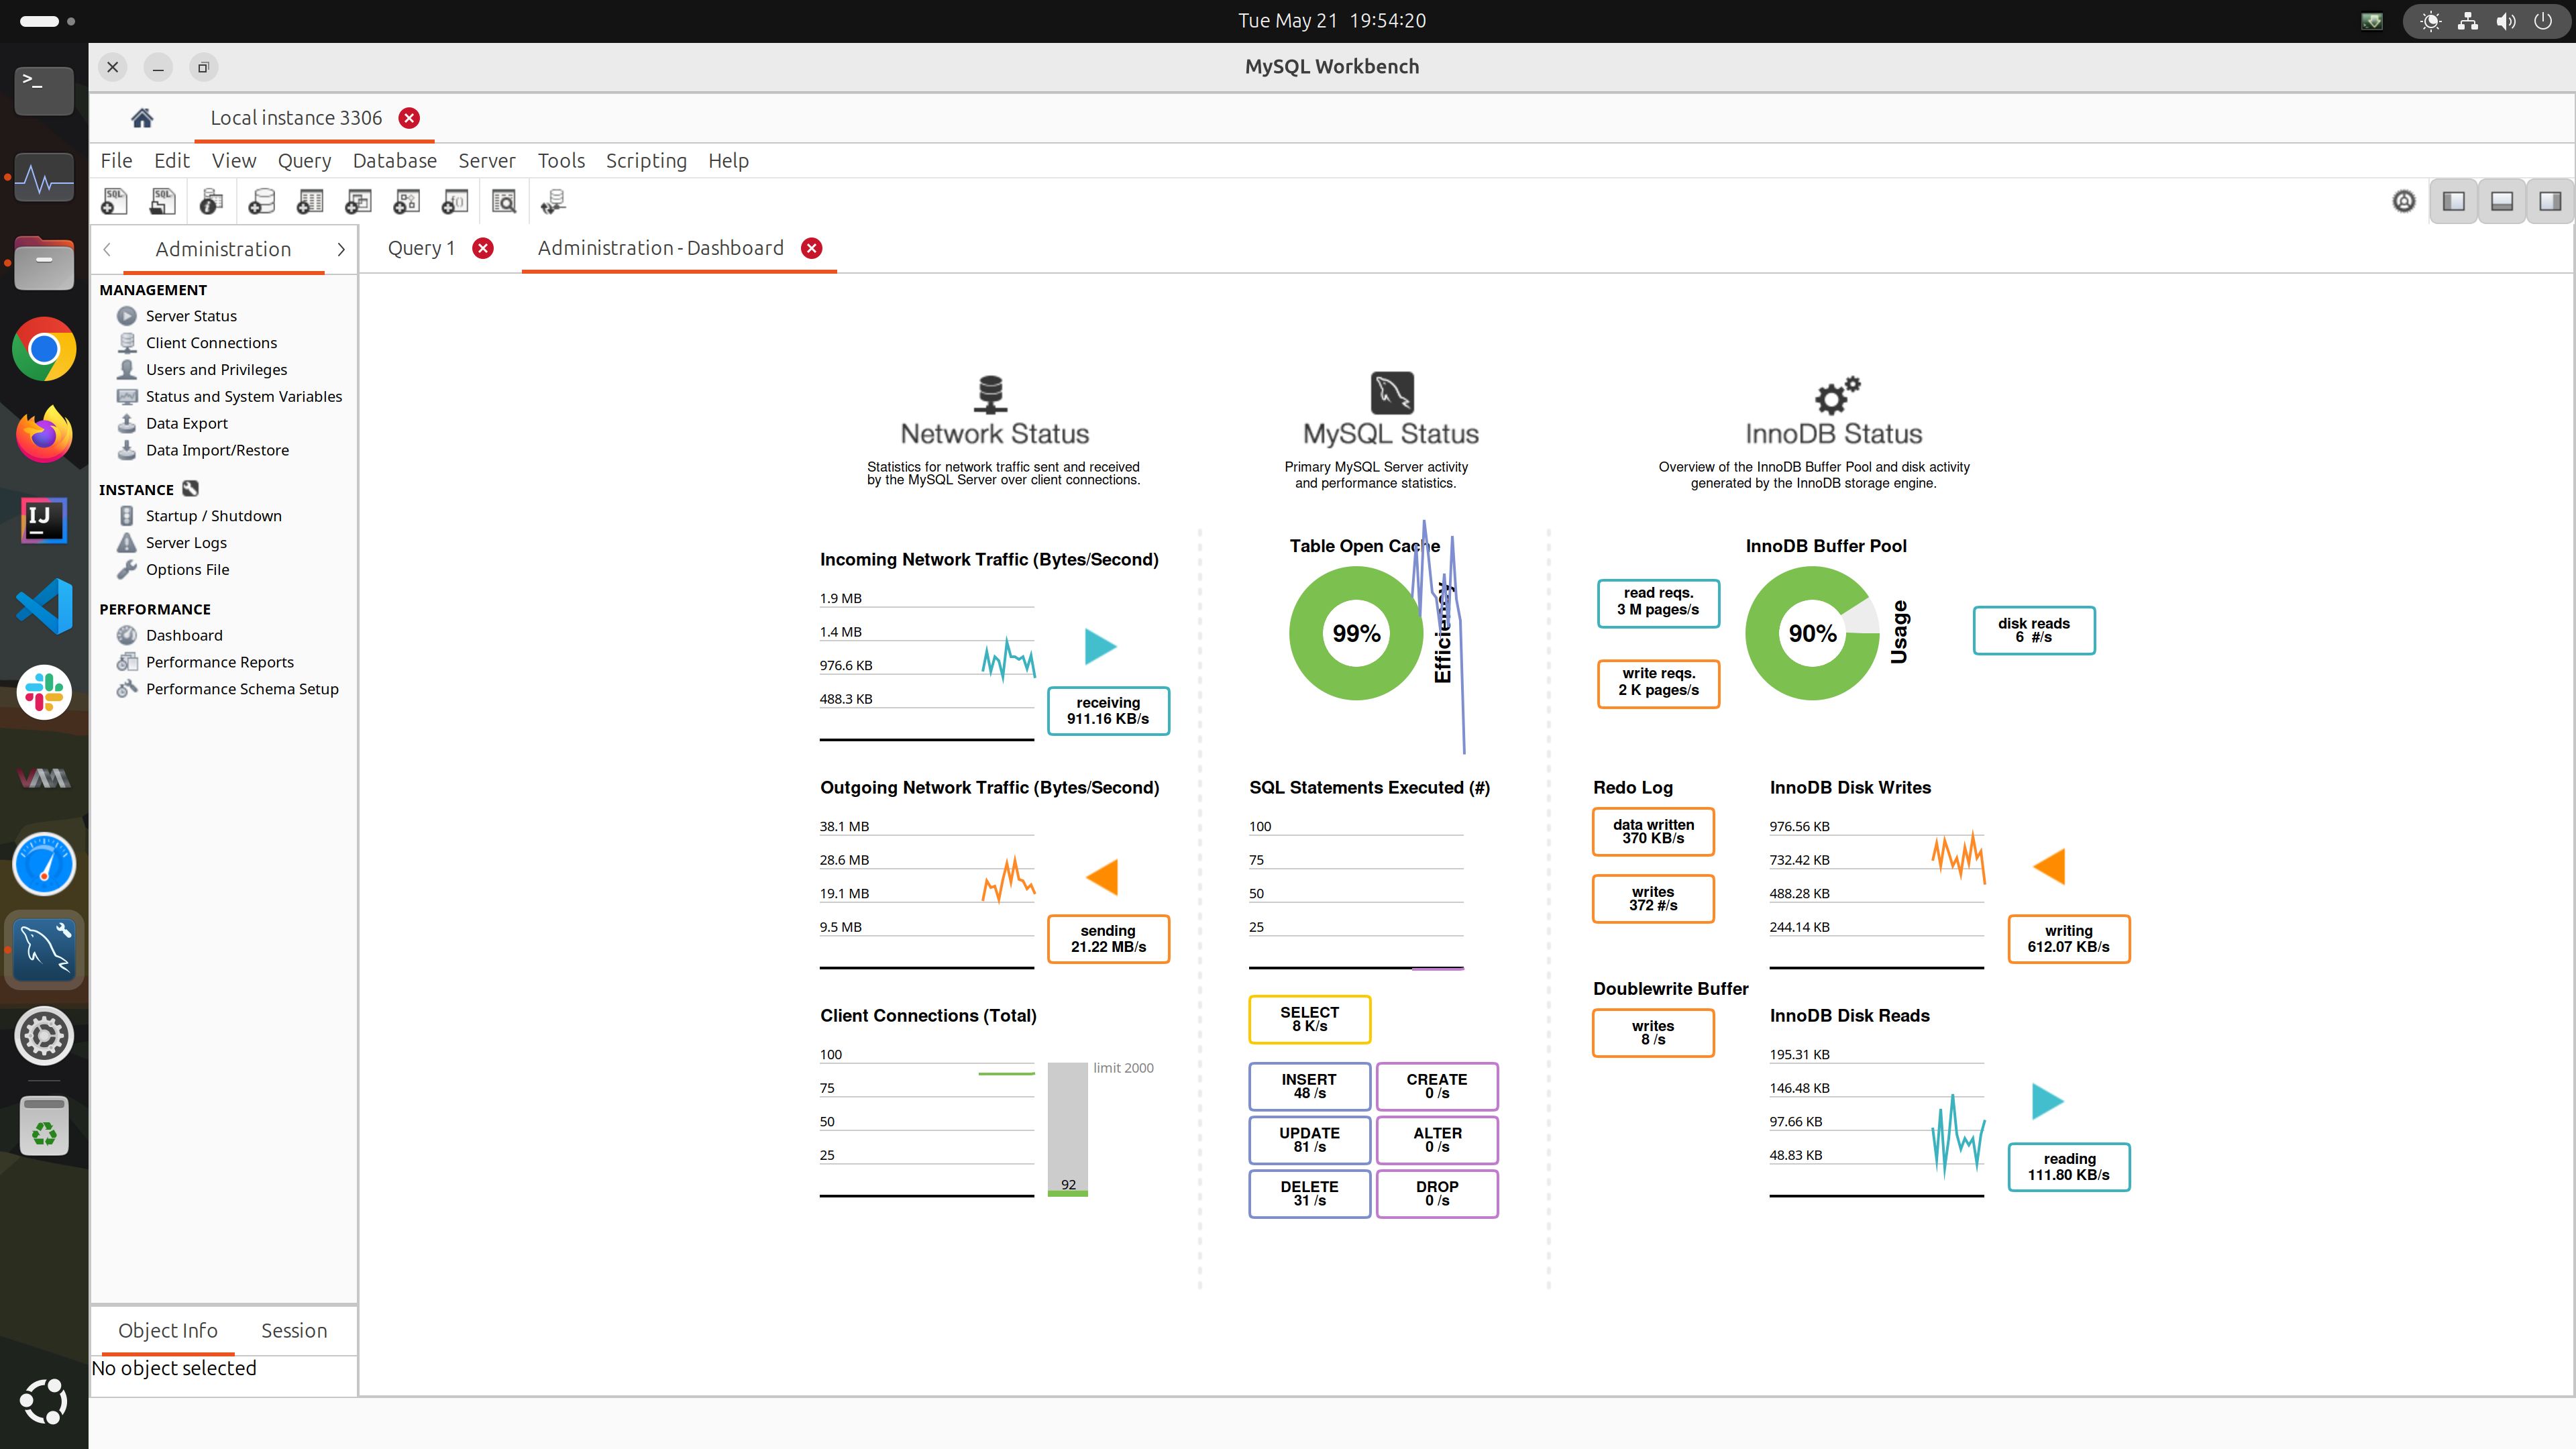
Task: Toggle the bottom output panel visibility
Action: click(x=2502, y=202)
